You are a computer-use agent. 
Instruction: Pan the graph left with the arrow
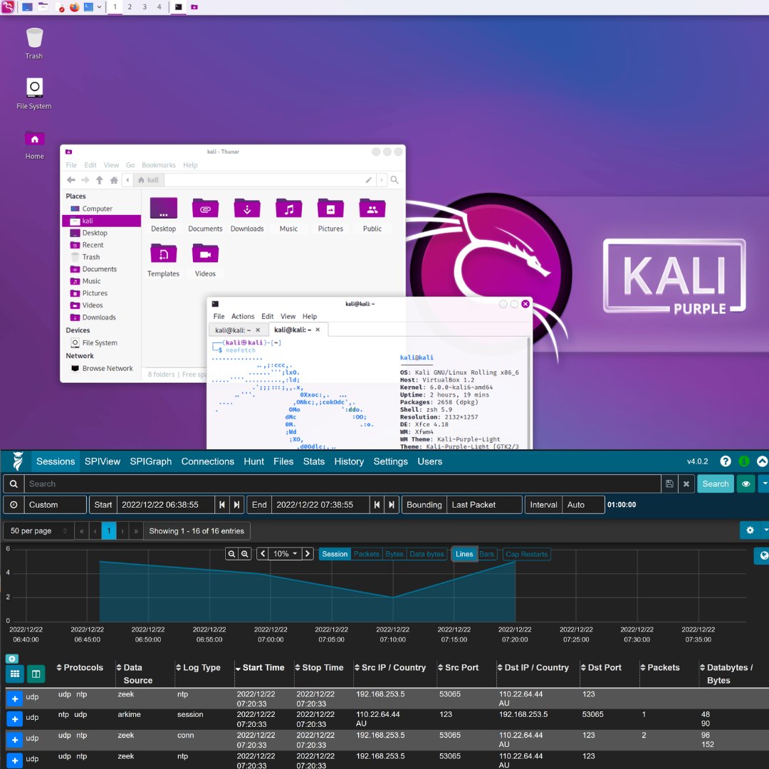(263, 554)
